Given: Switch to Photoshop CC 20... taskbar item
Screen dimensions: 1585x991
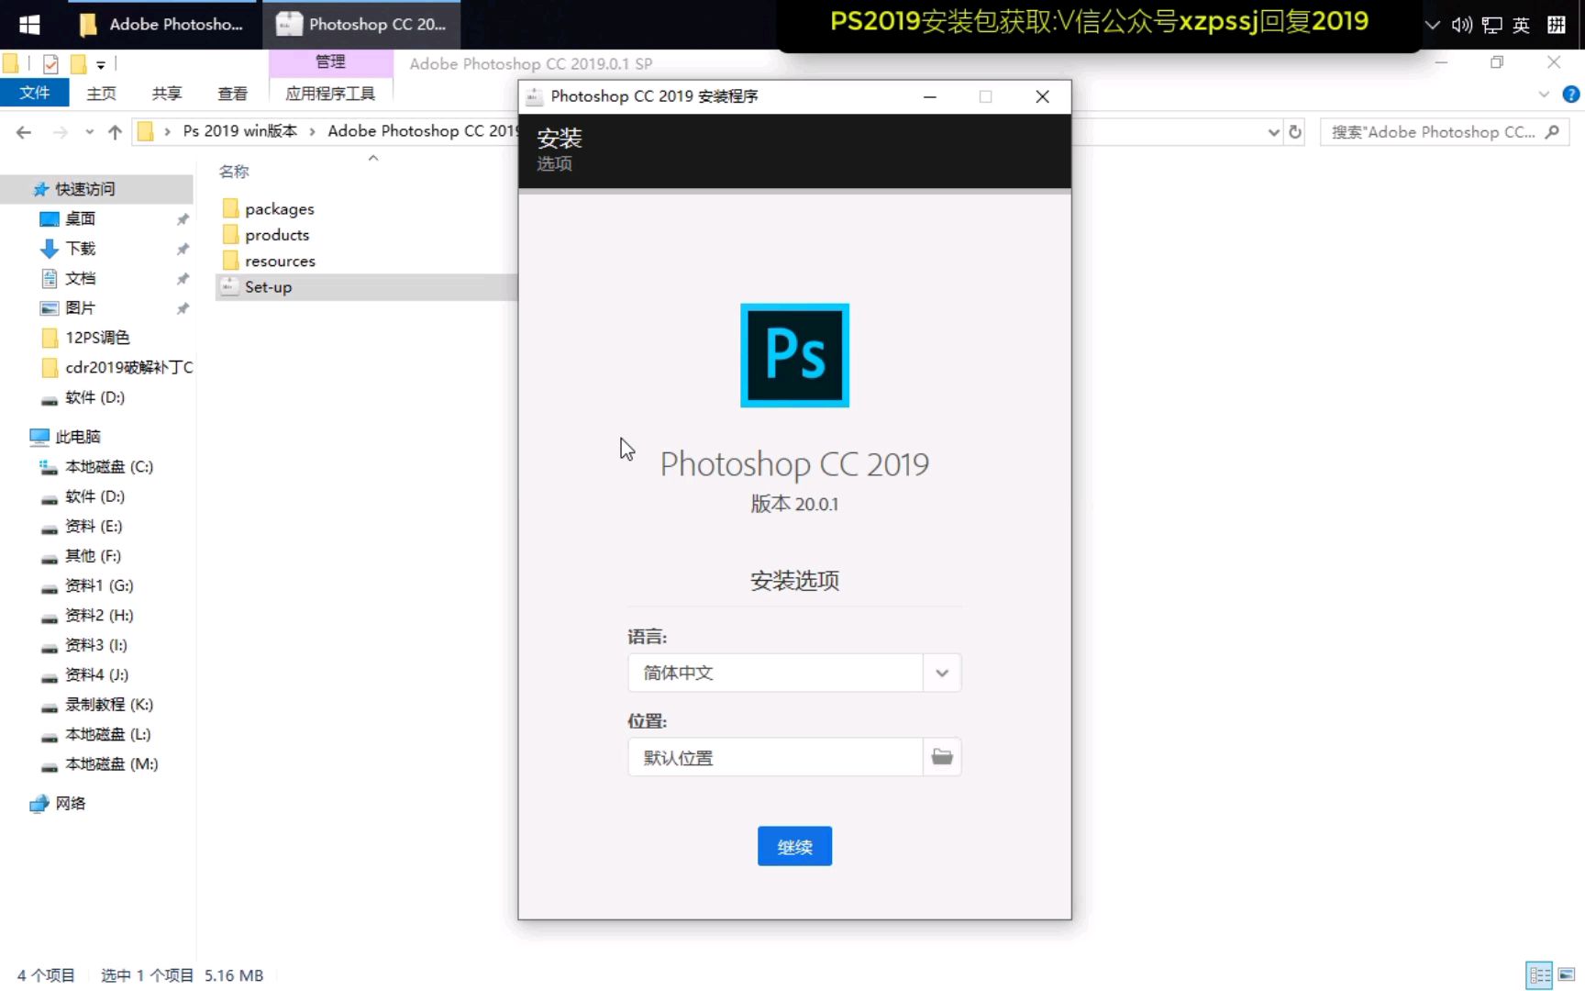Looking at the screenshot, I should pos(361,24).
